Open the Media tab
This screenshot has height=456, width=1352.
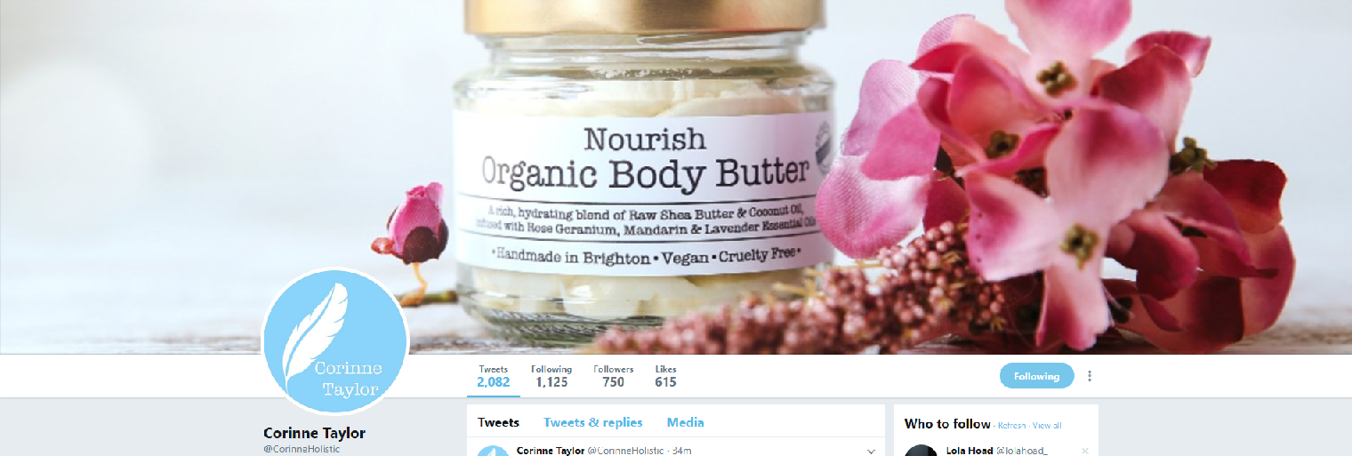tap(686, 422)
